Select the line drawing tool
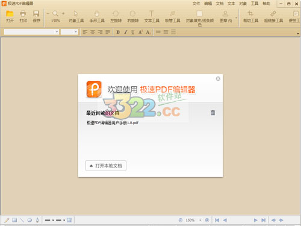The image size is (301, 226). click(22, 220)
